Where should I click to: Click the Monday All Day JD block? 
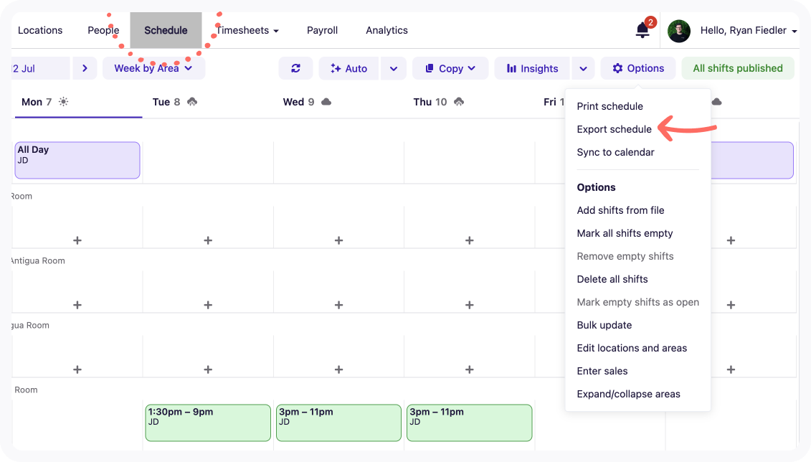click(77, 160)
